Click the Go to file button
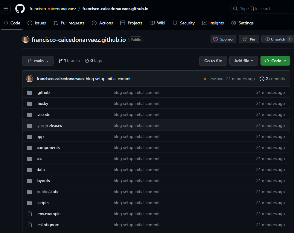 (x=213, y=61)
